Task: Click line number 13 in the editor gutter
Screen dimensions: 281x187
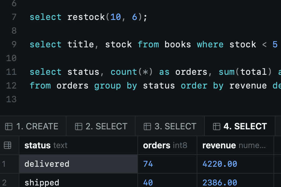Action: pyautogui.click(x=11, y=99)
